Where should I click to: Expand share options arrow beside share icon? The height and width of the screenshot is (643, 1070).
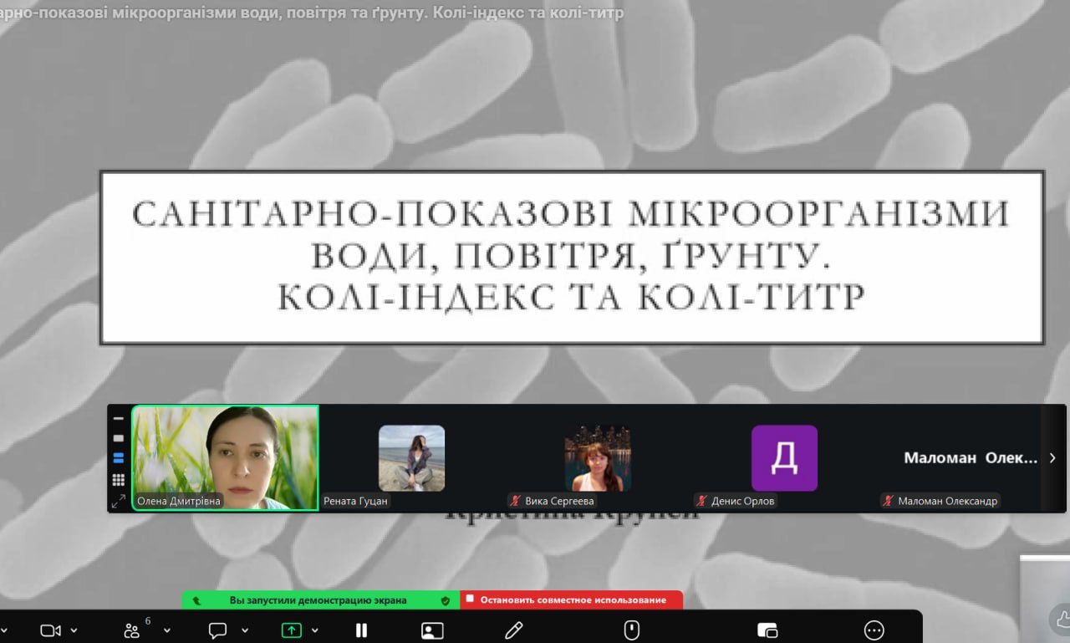tap(317, 630)
